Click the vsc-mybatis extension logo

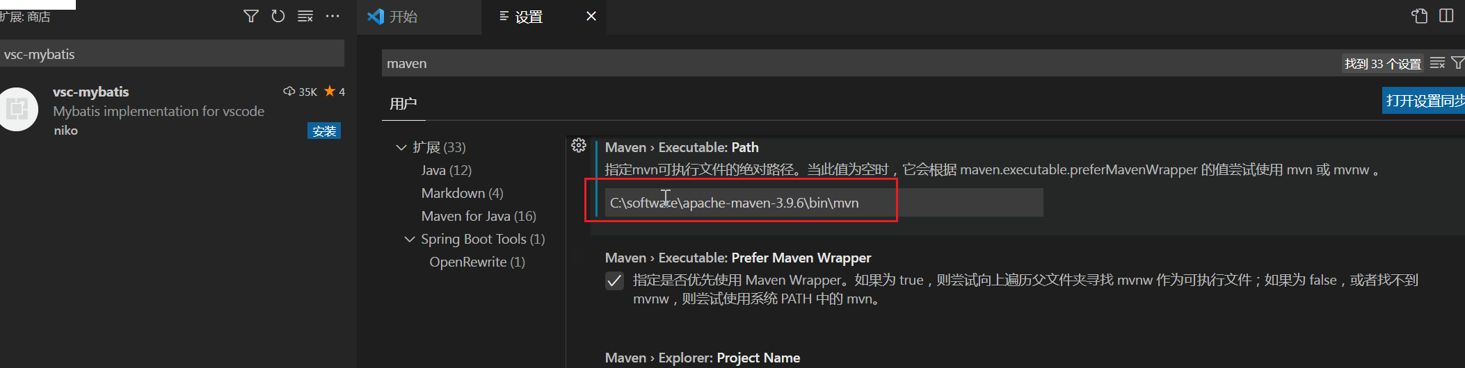pos(17,109)
